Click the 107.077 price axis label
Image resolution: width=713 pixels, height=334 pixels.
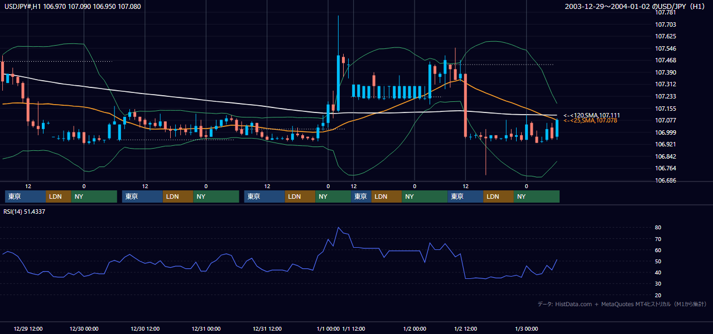(666, 120)
